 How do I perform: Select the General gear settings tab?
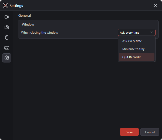click(x=7, y=58)
